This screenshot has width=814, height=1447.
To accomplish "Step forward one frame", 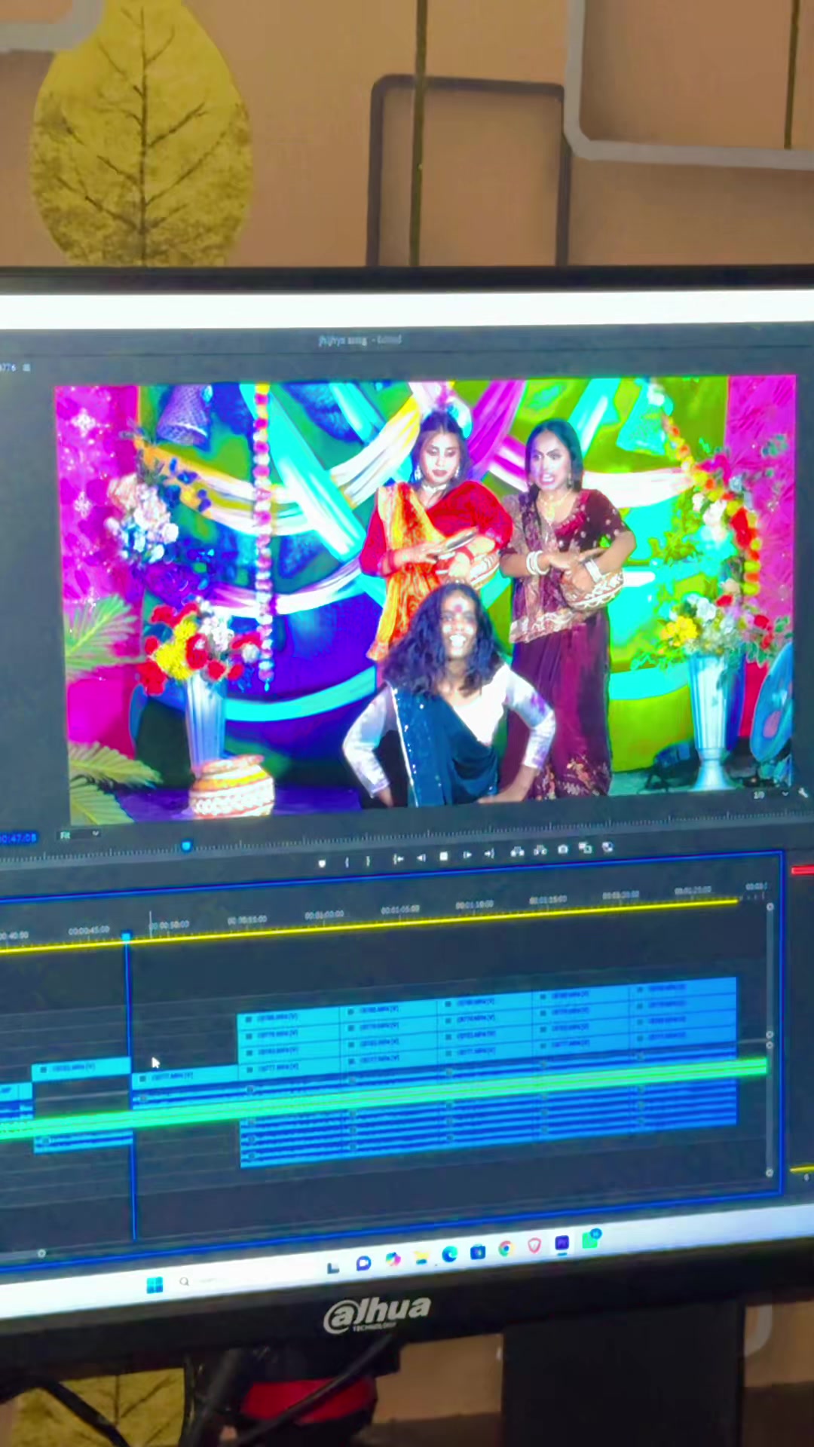I will coord(467,855).
